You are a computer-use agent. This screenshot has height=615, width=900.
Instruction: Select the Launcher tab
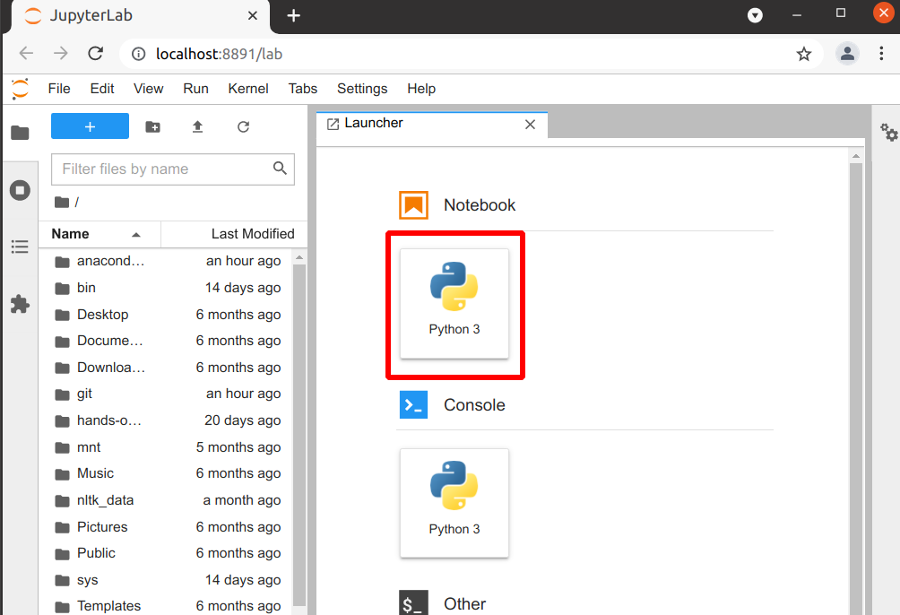pos(432,125)
